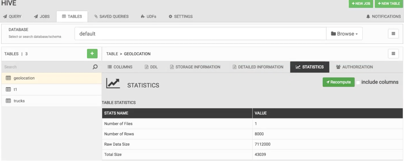Click the statistics chart icon
Image resolution: width=404 pixels, height=161 pixels.
pos(113,83)
